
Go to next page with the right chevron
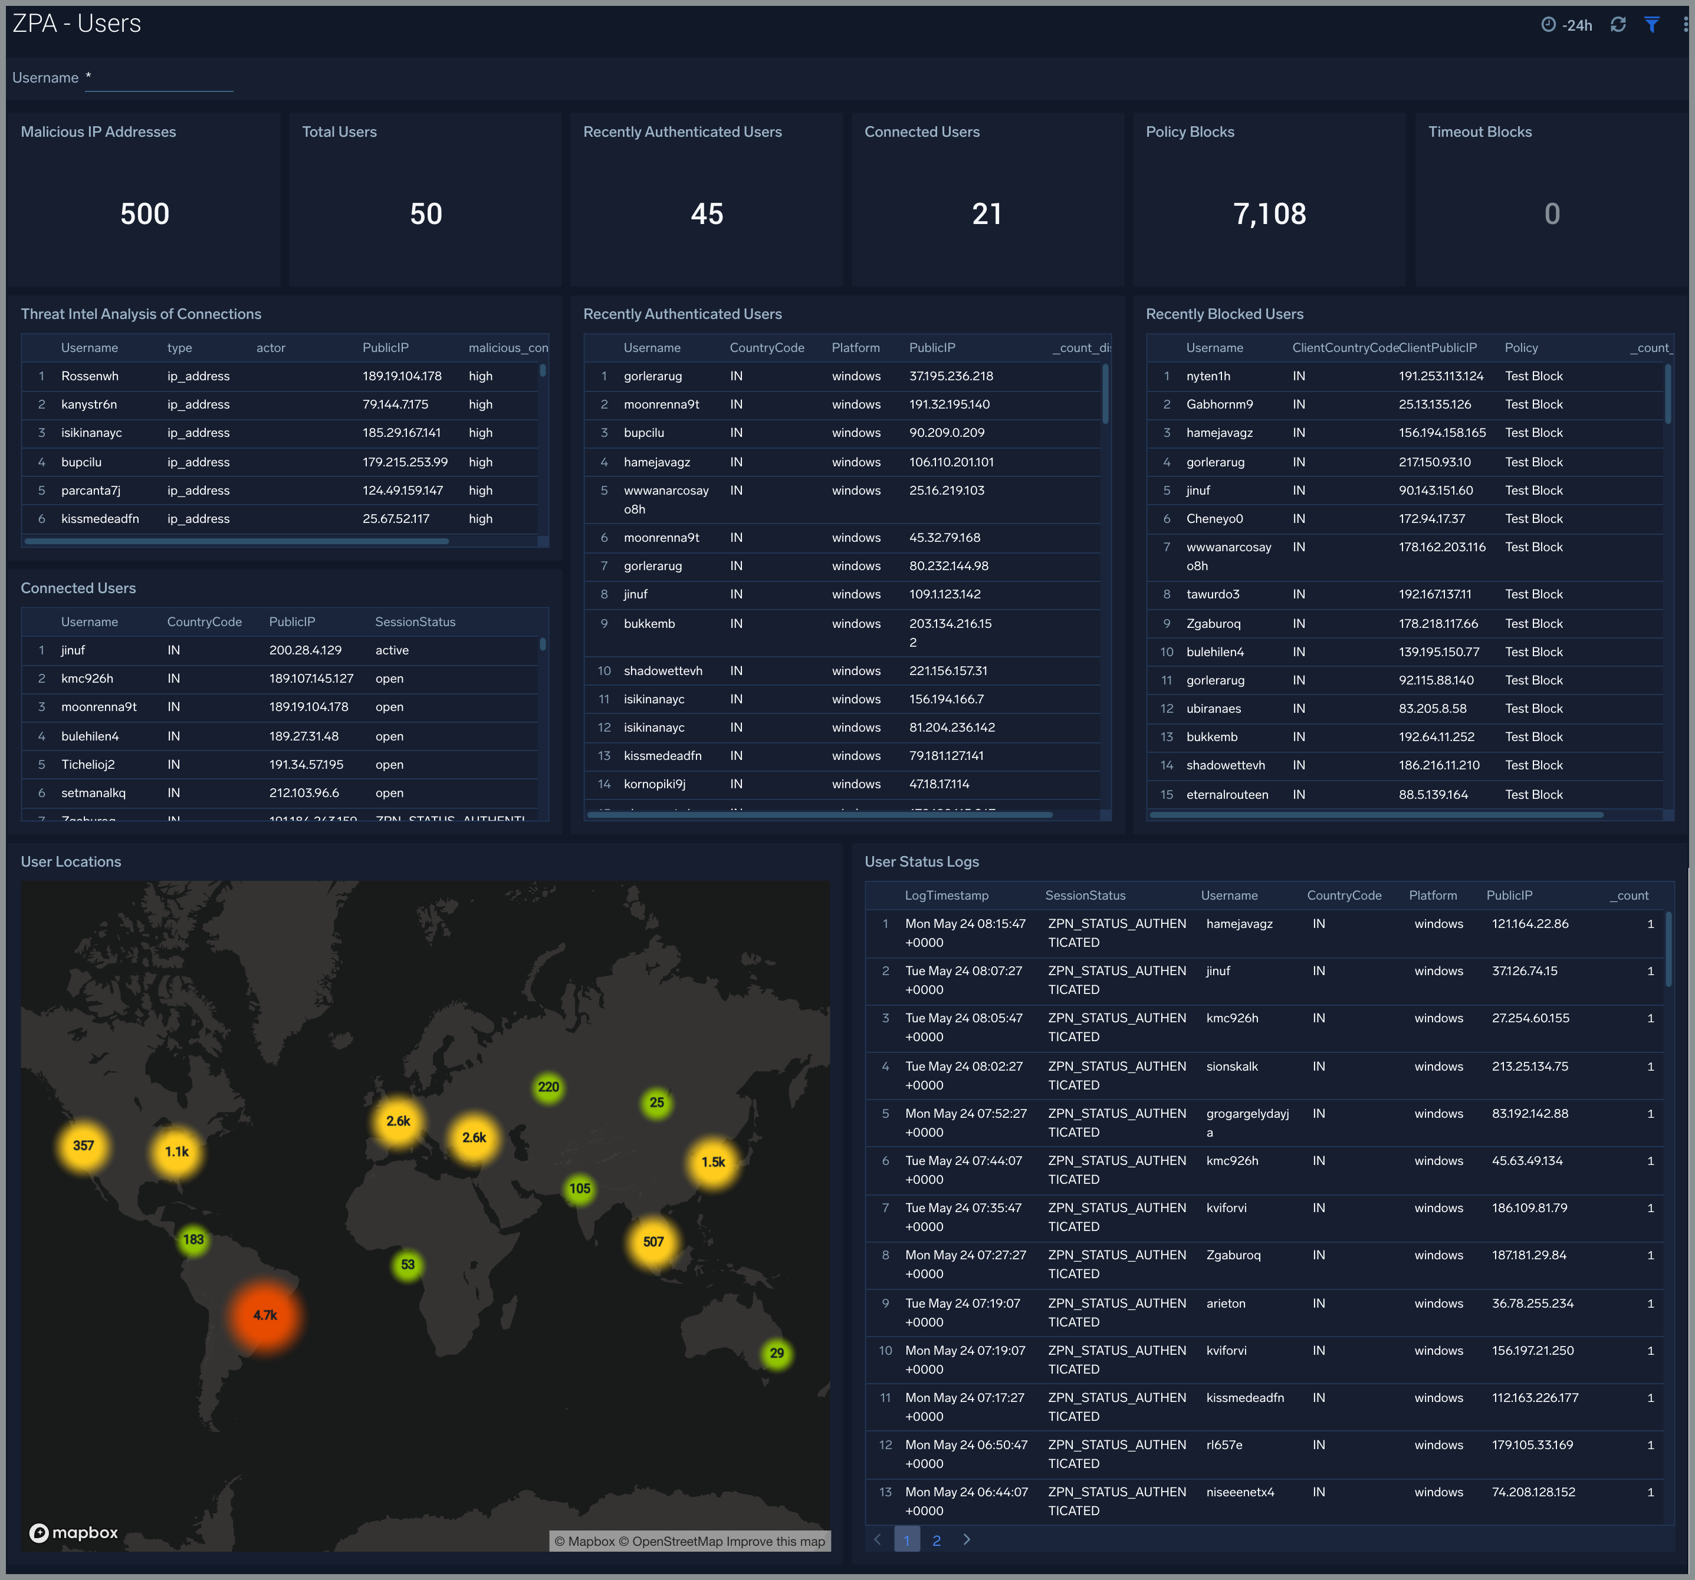point(967,1539)
